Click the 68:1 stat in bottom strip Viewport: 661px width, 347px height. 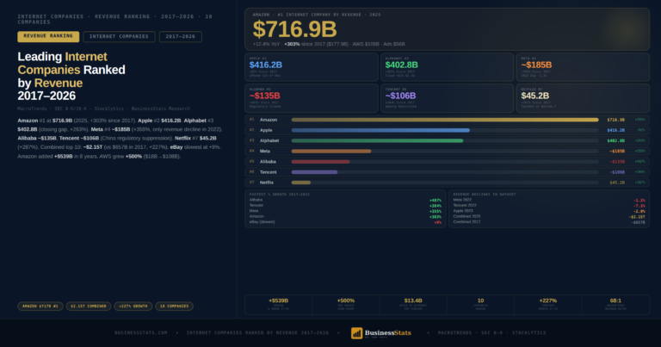point(615,304)
